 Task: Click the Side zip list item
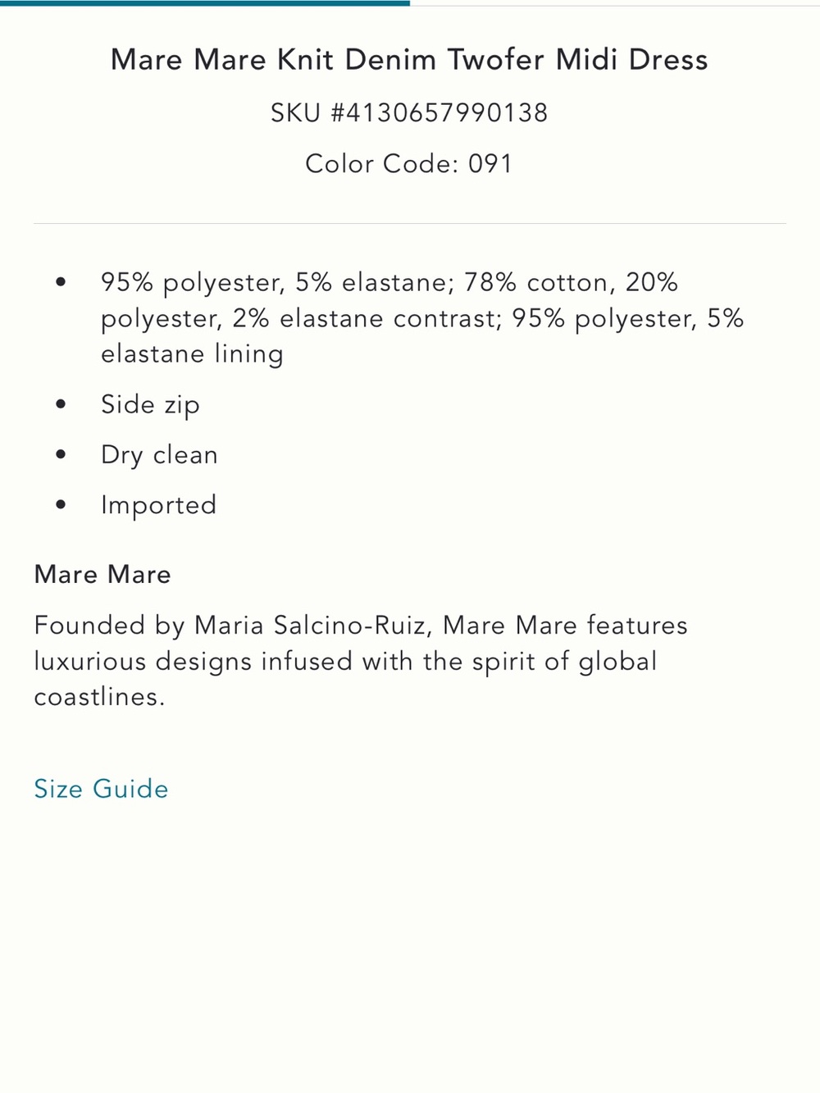[x=150, y=405]
